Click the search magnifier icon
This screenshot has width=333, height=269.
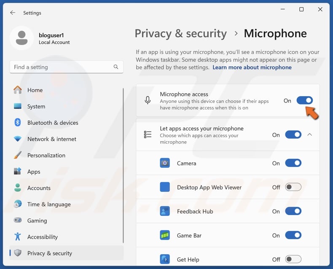point(116,67)
